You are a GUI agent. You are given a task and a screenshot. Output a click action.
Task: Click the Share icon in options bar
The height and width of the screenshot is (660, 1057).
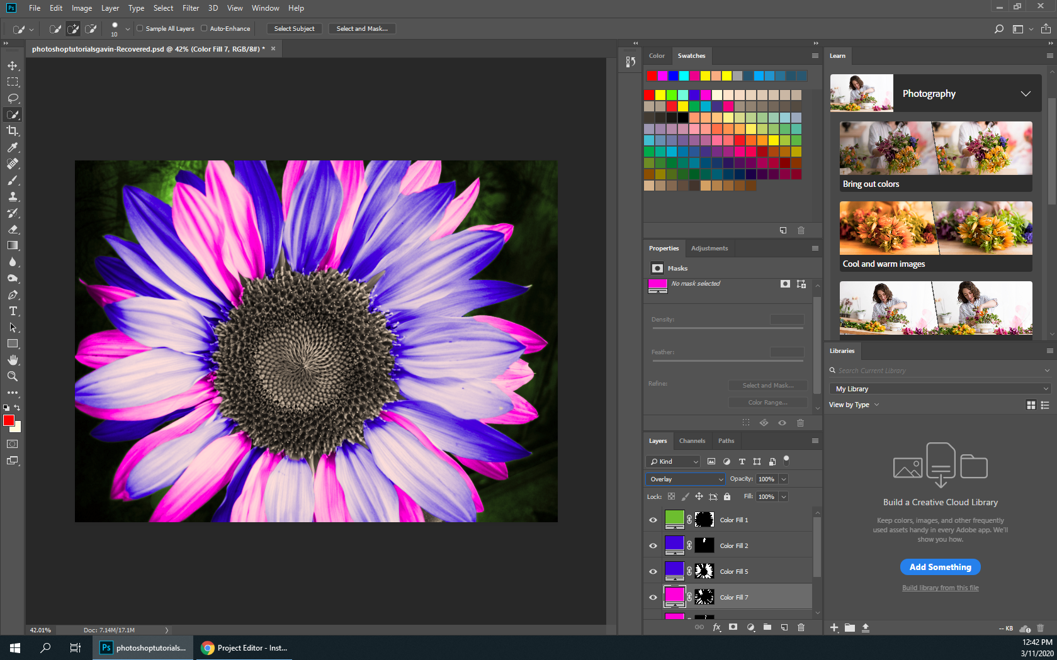[x=1046, y=29]
